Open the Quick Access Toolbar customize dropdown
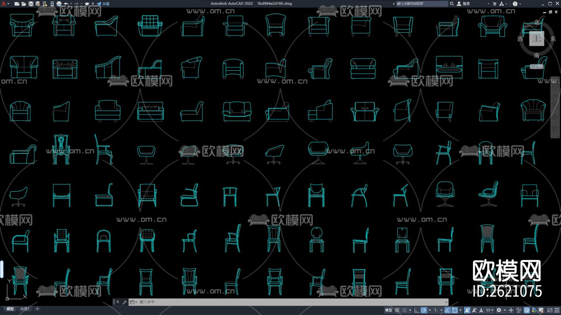The image size is (561, 315). point(93,4)
